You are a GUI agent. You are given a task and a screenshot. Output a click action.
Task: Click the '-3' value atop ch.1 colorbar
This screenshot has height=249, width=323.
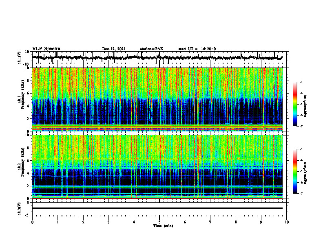tap(301, 82)
